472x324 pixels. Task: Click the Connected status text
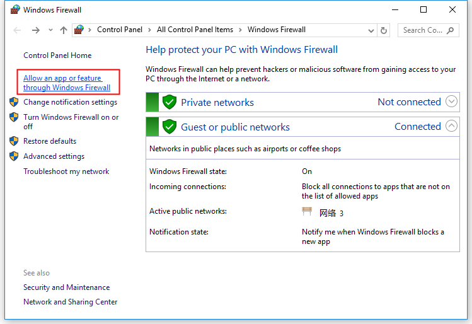pos(418,127)
